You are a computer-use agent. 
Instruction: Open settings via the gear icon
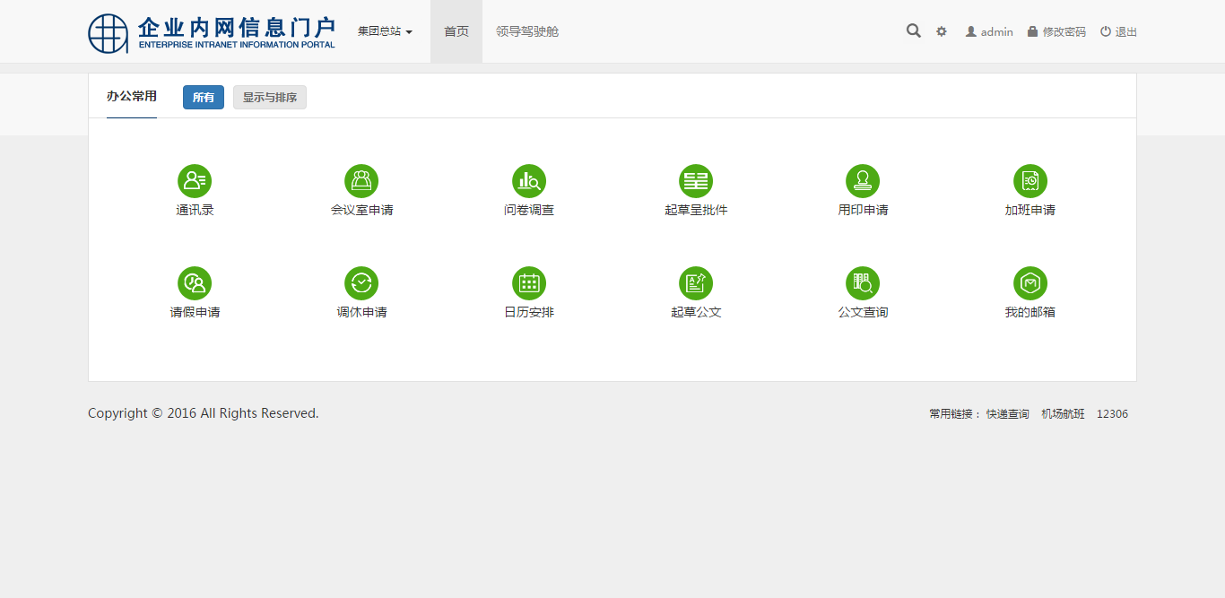(942, 31)
